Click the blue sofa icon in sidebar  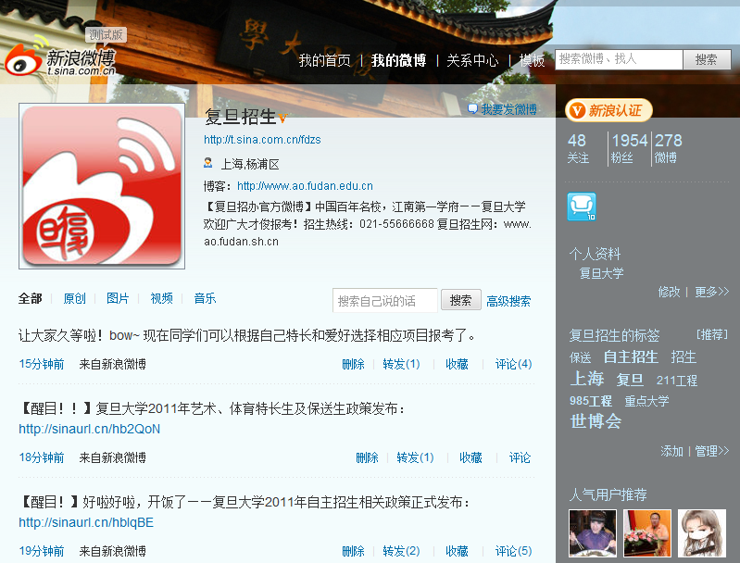coord(581,206)
